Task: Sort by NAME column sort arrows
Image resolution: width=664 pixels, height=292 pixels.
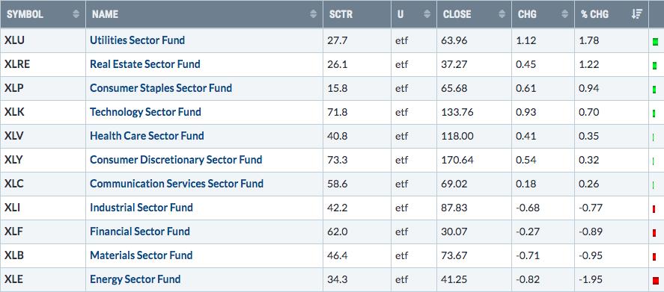Action: [x=314, y=14]
